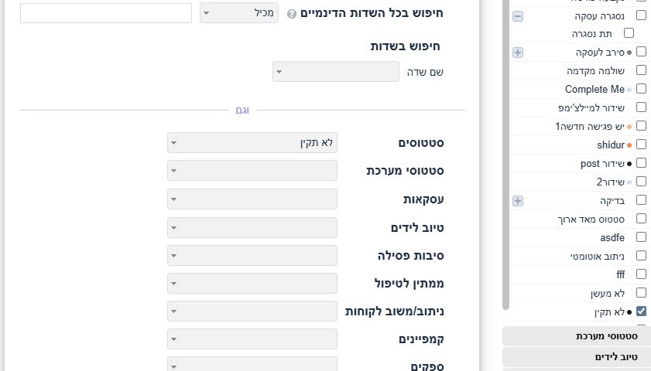Click the dynamic fields search text box
The image size is (651, 371).
pyautogui.click(x=106, y=13)
